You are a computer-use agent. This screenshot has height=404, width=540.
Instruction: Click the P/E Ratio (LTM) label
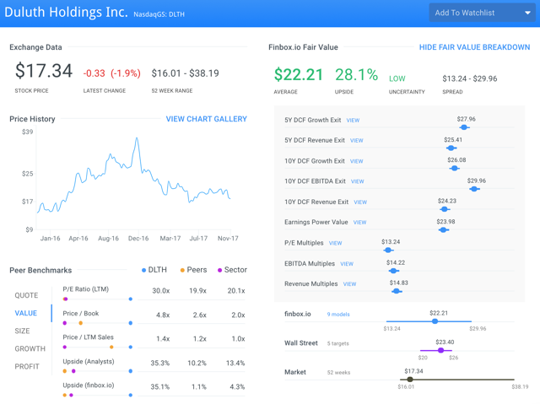(x=86, y=289)
